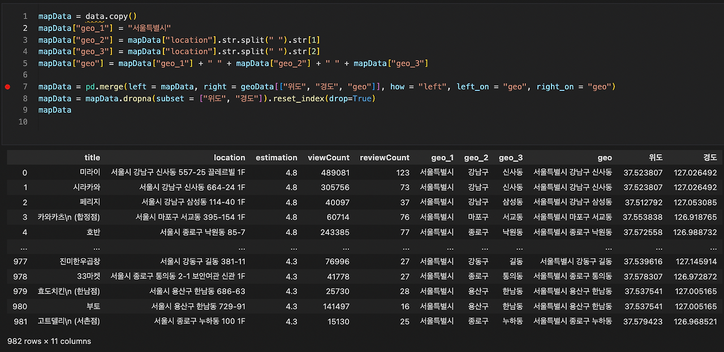This screenshot has width=724, height=352.
Task: Click row index 977
Action: (20, 262)
